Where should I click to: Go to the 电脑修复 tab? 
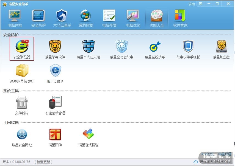pyautogui.click(x=109, y=19)
